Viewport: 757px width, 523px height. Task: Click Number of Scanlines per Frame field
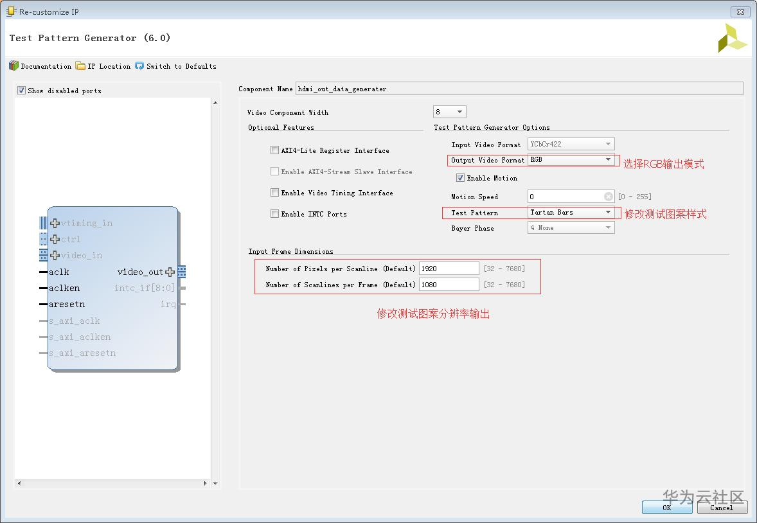click(449, 285)
